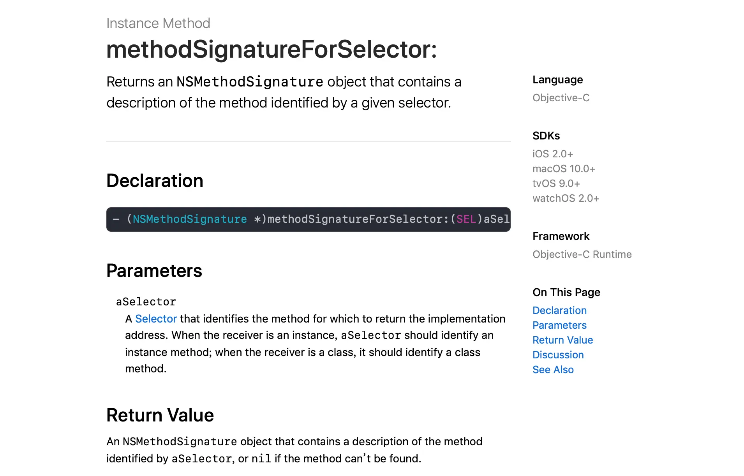Open the blue Selector link in parameter description
The width and height of the screenshot is (744, 476).
click(x=156, y=319)
